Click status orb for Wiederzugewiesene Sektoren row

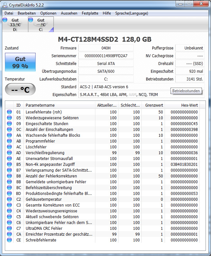click(x=9, y=118)
